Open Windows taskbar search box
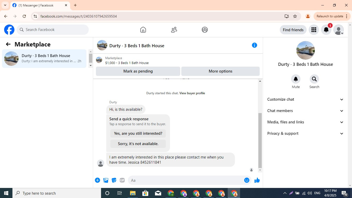This screenshot has height=198, width=352. click(x=57, y=193)
